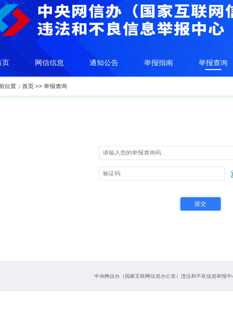Focus the 验证码 input field
Viewport: 233px width, 311px height.
(x=162, y=173)
